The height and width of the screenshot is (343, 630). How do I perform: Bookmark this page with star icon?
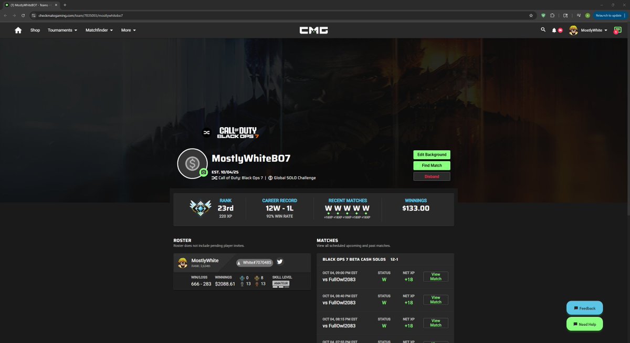pos(531,16)
